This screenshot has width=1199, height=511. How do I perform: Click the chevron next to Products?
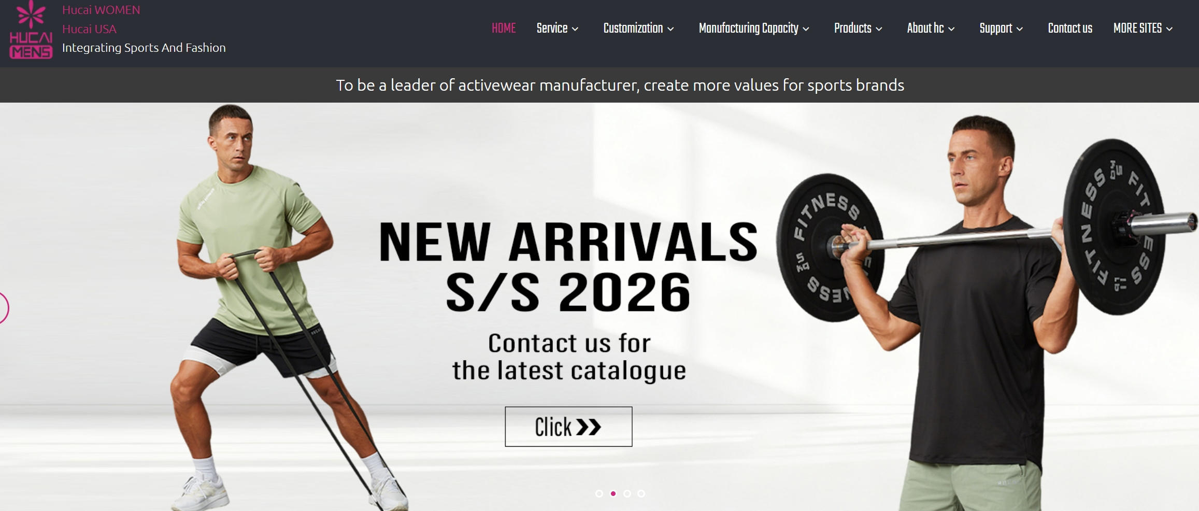879,29
